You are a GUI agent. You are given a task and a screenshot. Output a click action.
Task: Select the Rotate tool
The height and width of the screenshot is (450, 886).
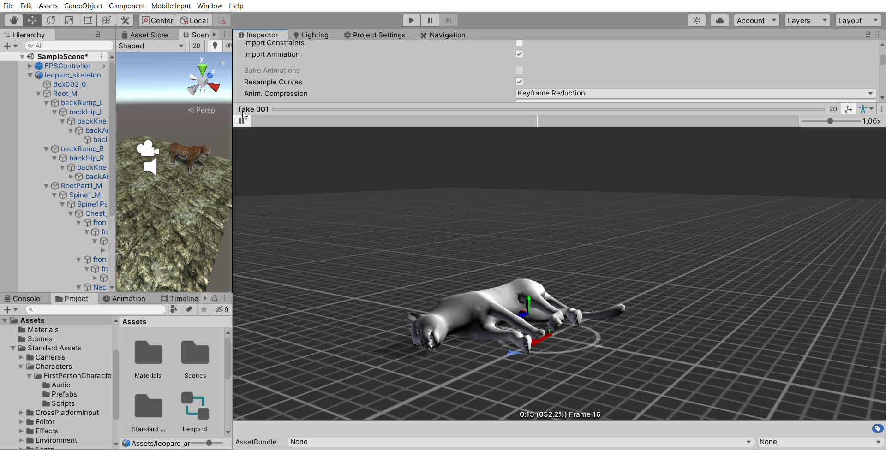point(51,20)
